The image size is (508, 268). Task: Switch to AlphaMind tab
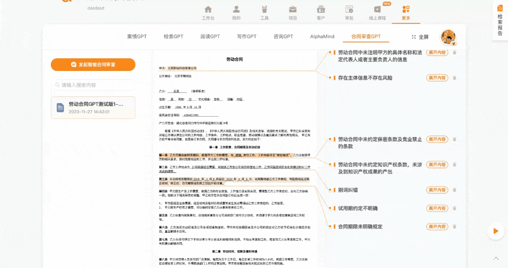322,37
